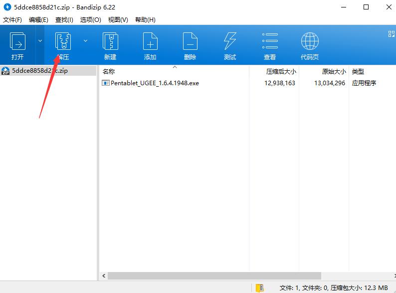The width and height of the screenshot is (396, 293).
Task: Click the Add files (添加) icon
Action: (150, 41)
